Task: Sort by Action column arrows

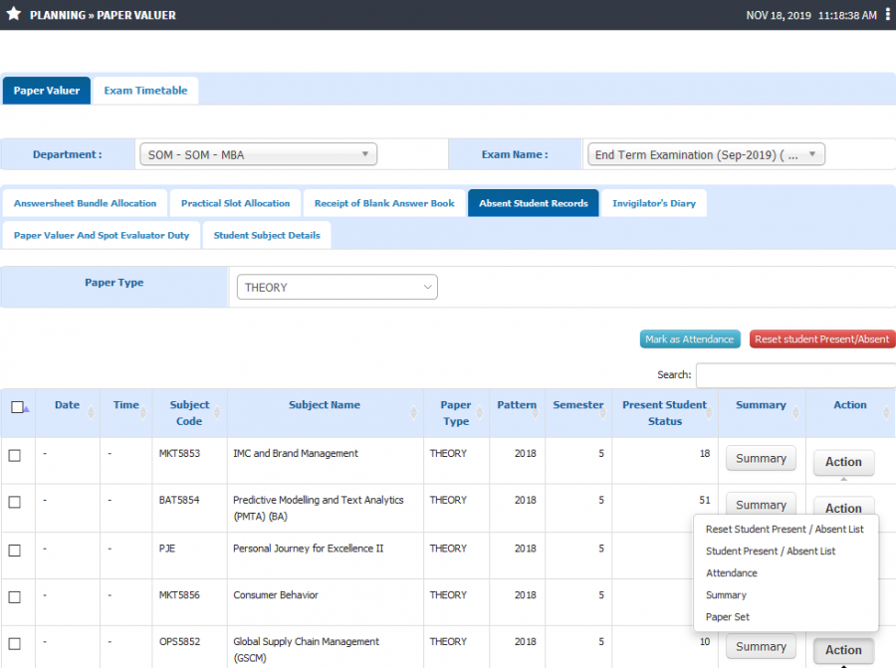Action: pos(886,412)
